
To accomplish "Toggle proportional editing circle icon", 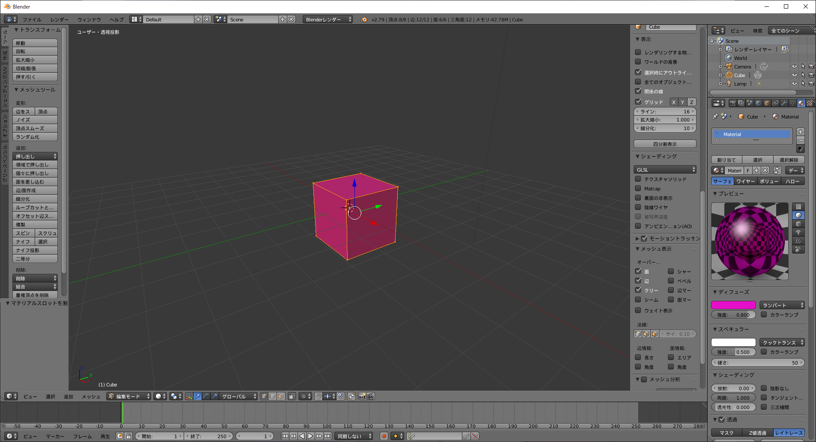I will coord(304,396).
